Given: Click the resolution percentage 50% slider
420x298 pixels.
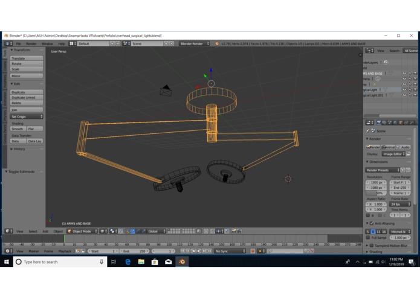Looking at the screenshot, I should tap(376, 193).
